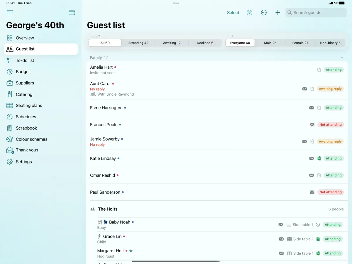Image resolution: width=352 pixels, height=264 pixels.
Task: Open the more options ellipsis menu
Action: tap(264, 13)
